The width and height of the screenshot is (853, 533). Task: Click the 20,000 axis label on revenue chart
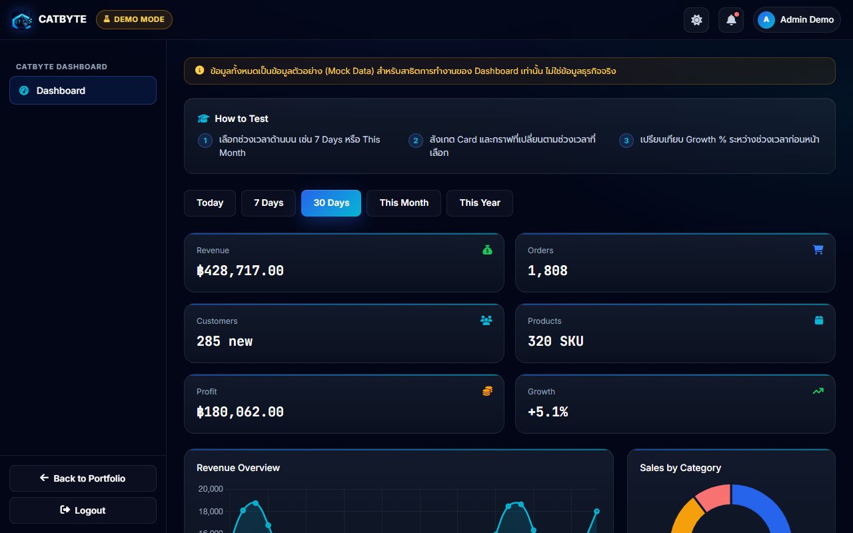pos(211,489)
